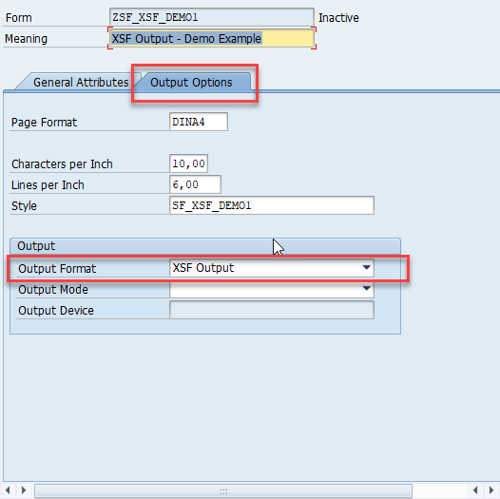Expand the Output Mode dropdown arrow

(366, 289)
